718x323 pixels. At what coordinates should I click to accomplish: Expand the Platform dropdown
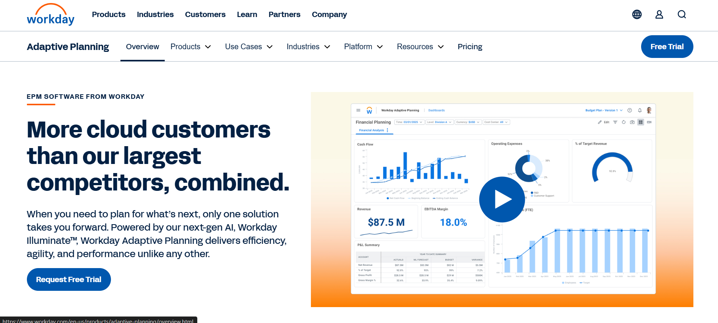pos(364,47)
